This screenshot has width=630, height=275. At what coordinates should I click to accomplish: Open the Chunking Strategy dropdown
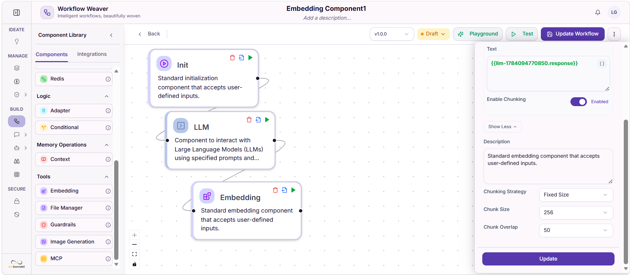click(x=576, y=195)
